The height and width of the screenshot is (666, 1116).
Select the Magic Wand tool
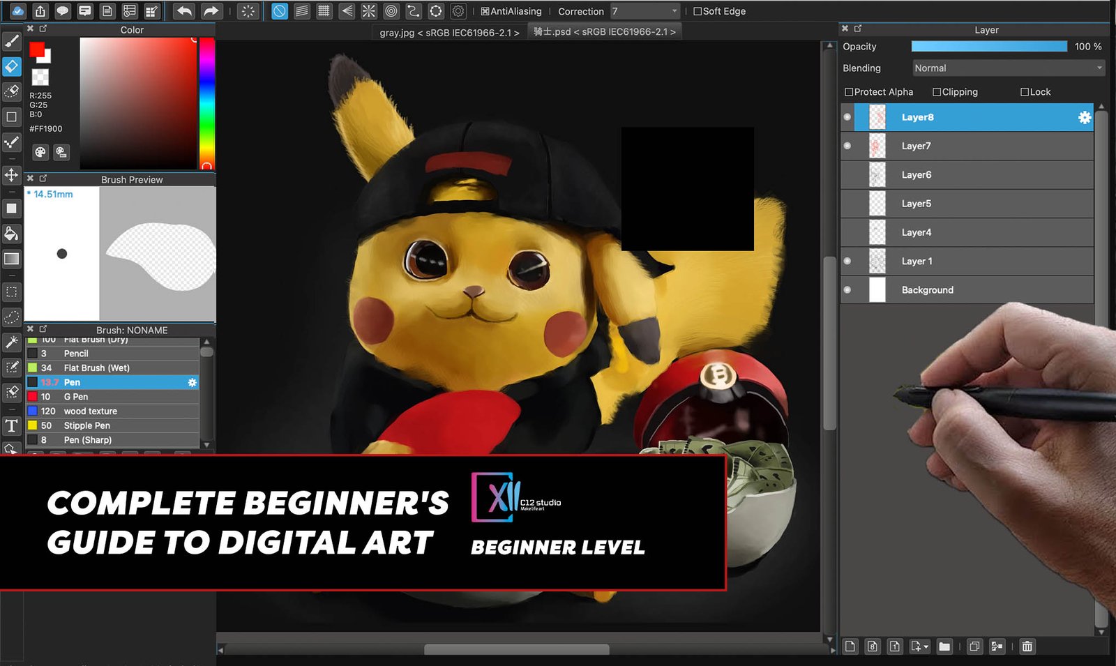pyautogui.click(x=12, y=342)
